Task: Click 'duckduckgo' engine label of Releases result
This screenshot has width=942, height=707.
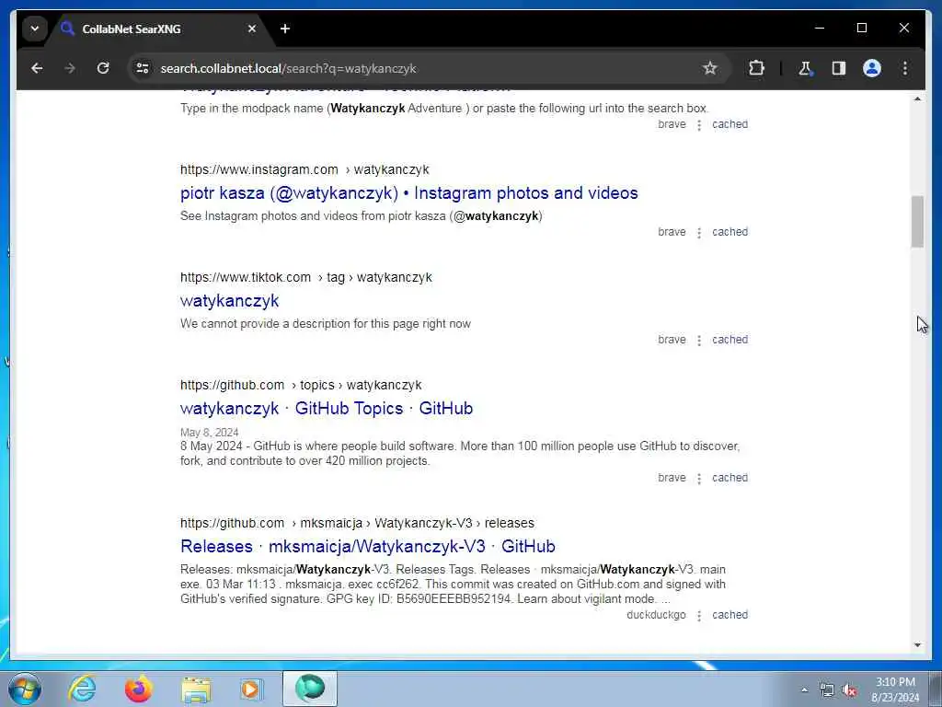Action: (656, 615)
